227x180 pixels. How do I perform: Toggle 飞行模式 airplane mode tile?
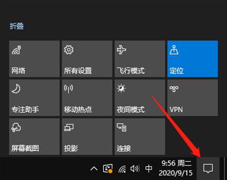[140, 59]
